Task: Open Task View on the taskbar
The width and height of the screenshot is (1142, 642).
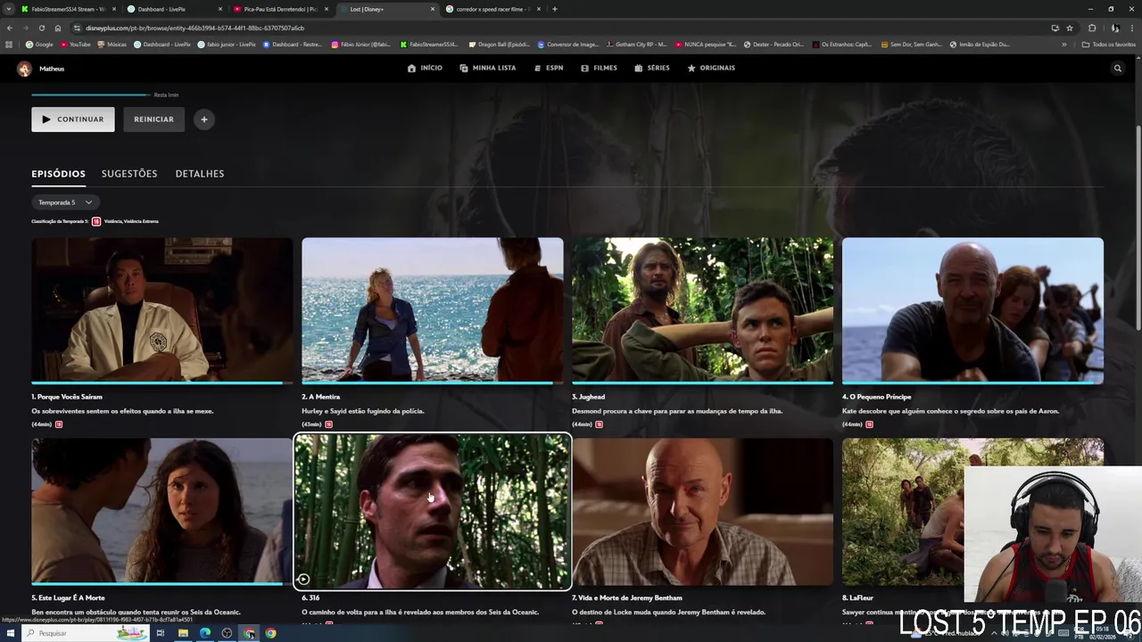Action: pos(161,633)
